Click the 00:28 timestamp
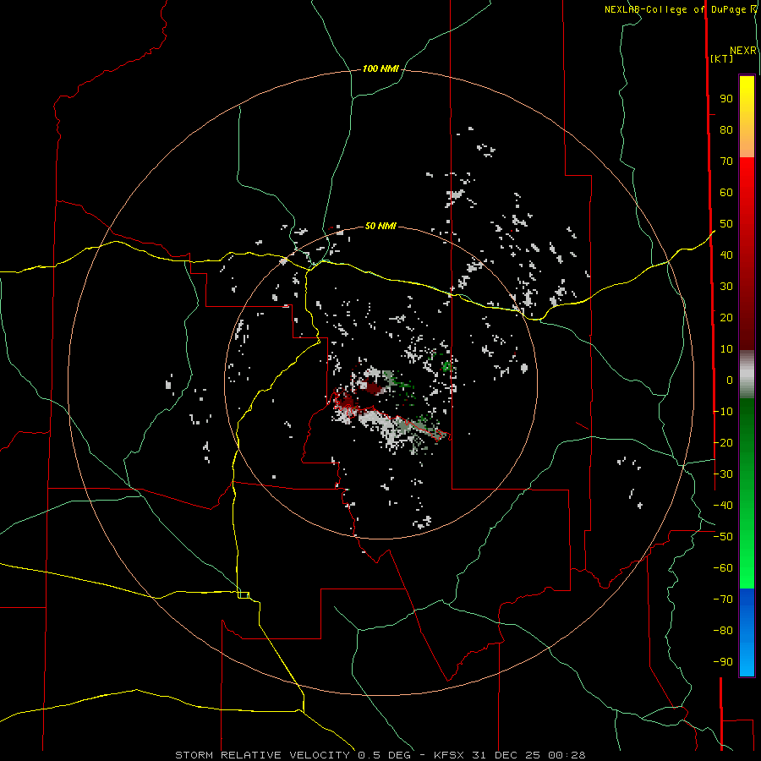The height and width of the screenshot is (761, 761). click(567, 755)
